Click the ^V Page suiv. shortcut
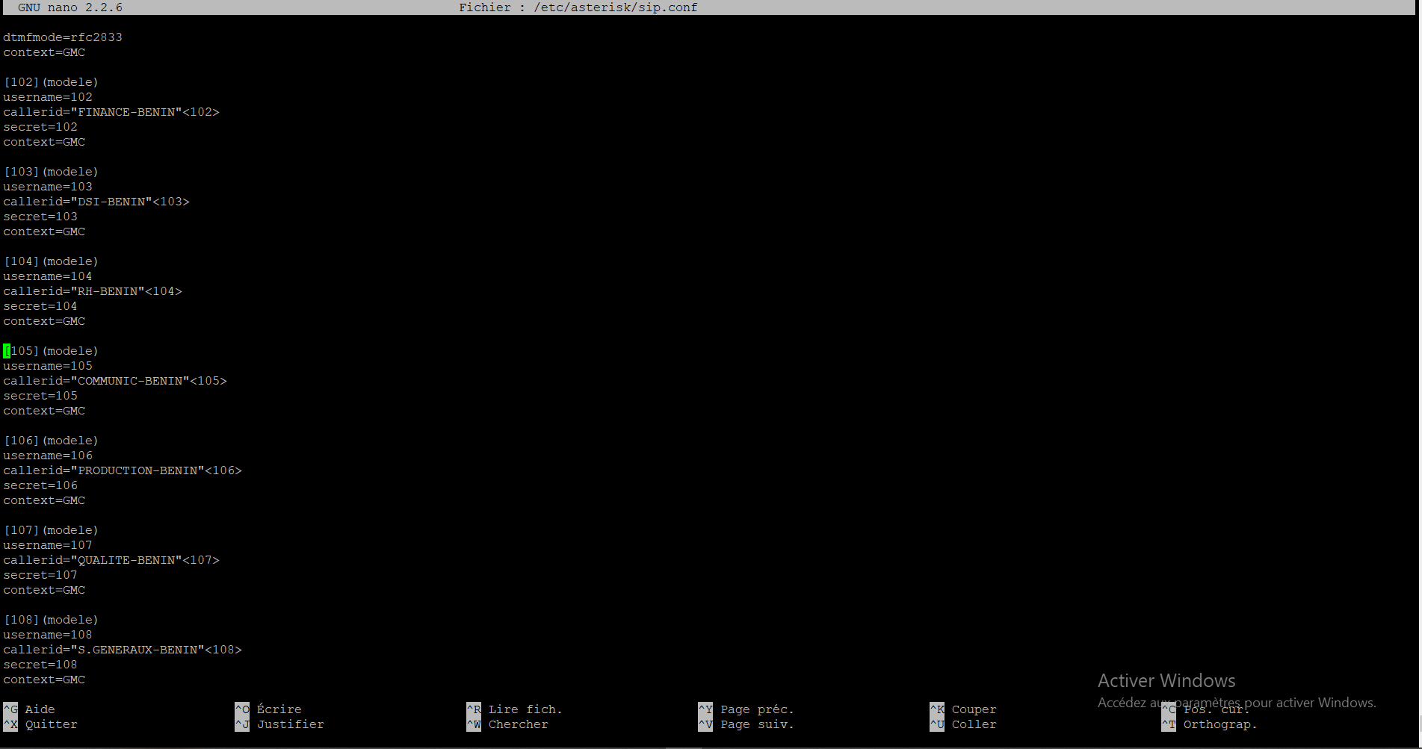Viewport: 1422px width, 749px height. pyautogui.click(x=746, y=724)
